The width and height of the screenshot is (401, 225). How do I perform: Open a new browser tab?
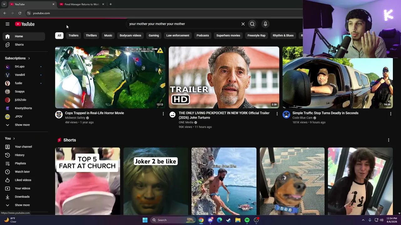click(111, 4)
